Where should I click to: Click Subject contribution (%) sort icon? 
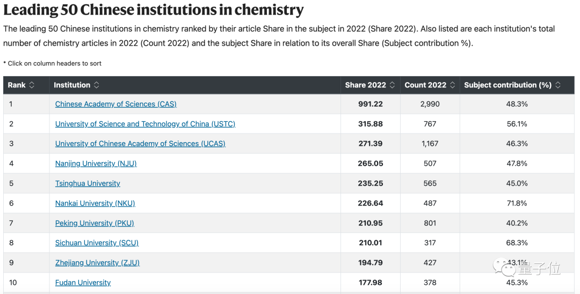tap(558, 85)
